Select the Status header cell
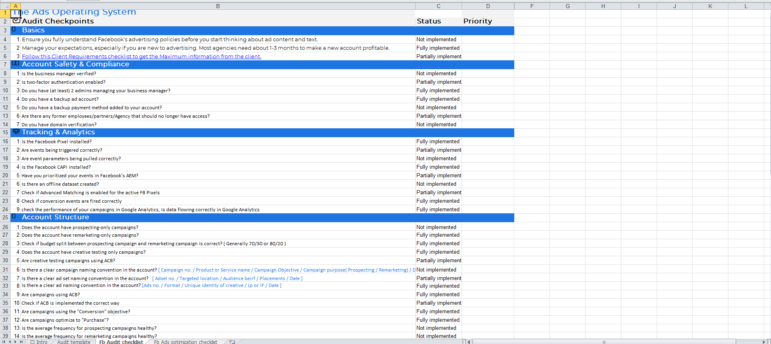771x344 pixels. tap(438, 21)
